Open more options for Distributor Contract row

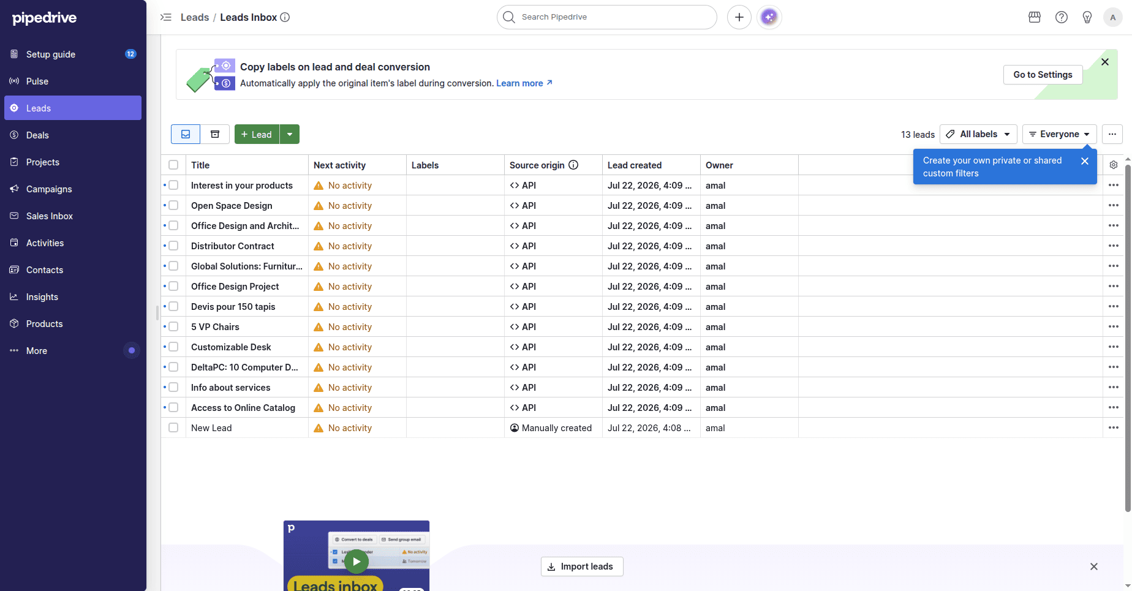click(1114, 246)
